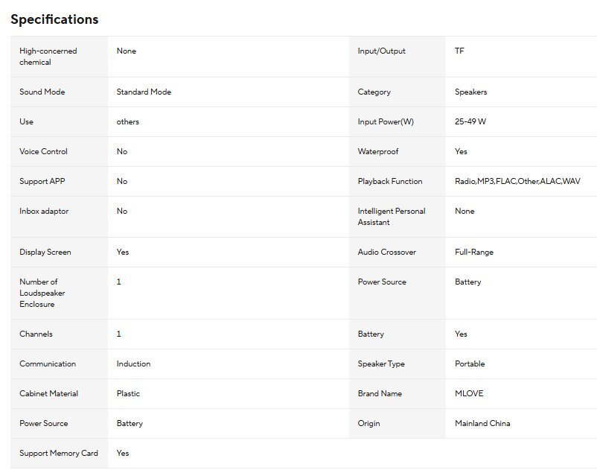597x470 pixels.
Task: Click the Standard Mode value
Action: tap(144, 92)
